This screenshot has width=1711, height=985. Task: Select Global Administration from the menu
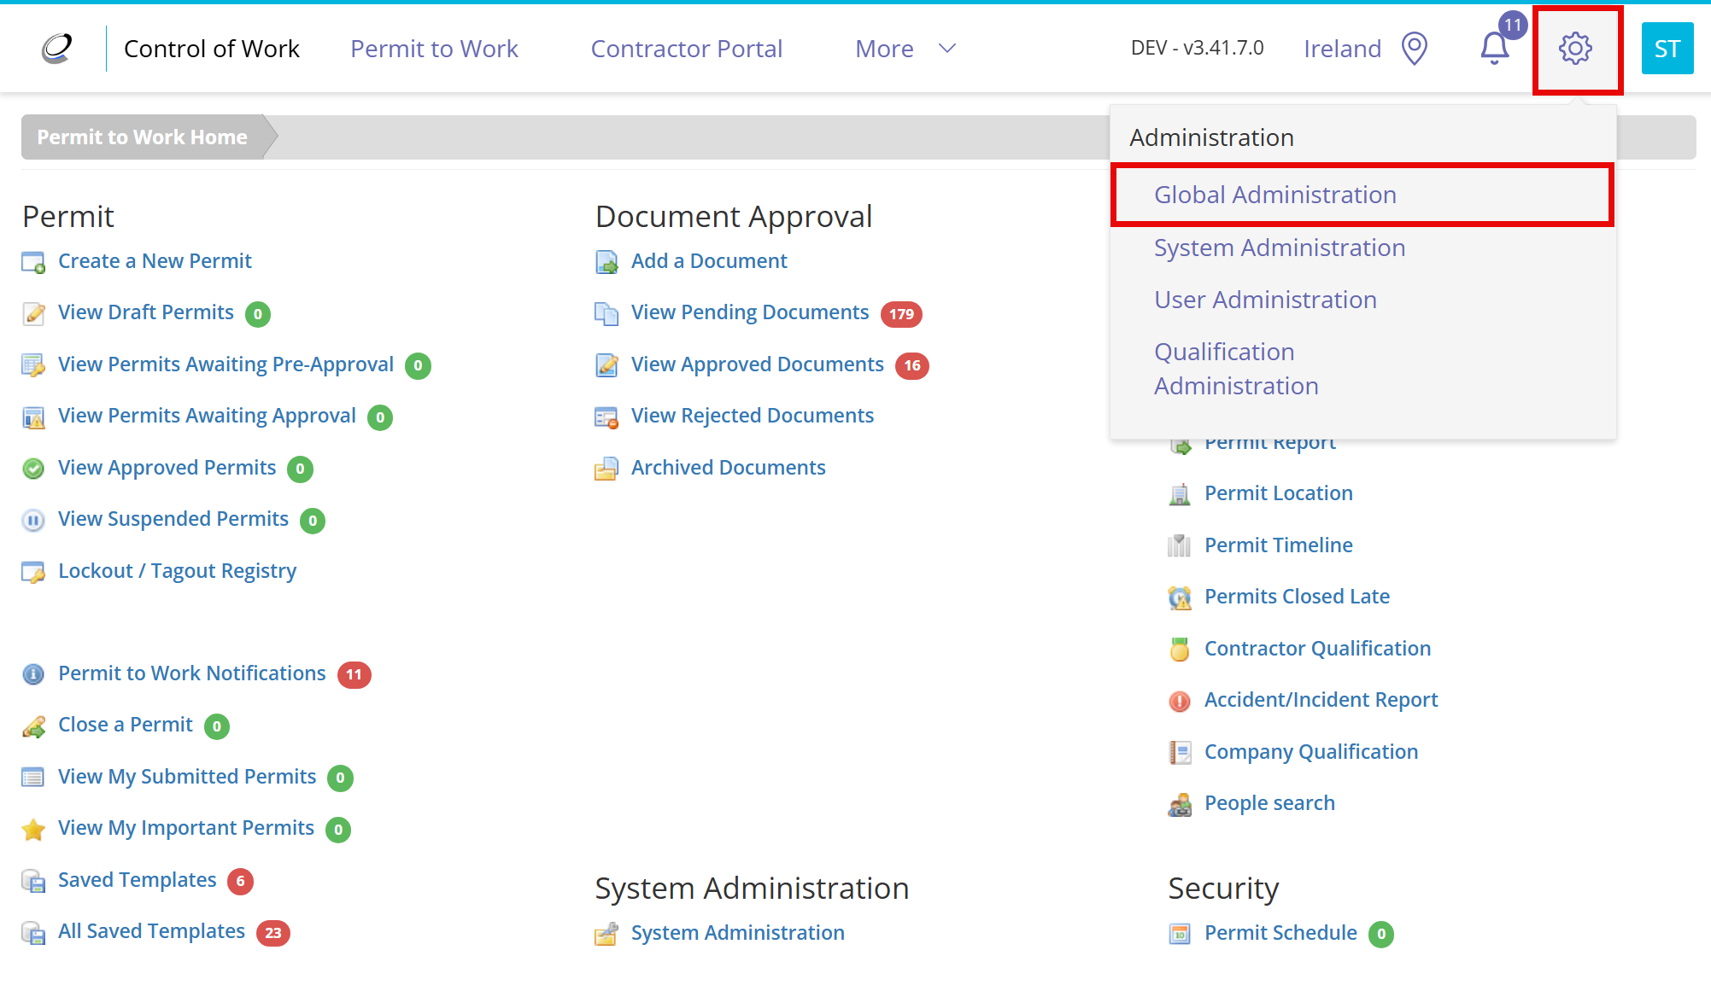[1275, 195]
